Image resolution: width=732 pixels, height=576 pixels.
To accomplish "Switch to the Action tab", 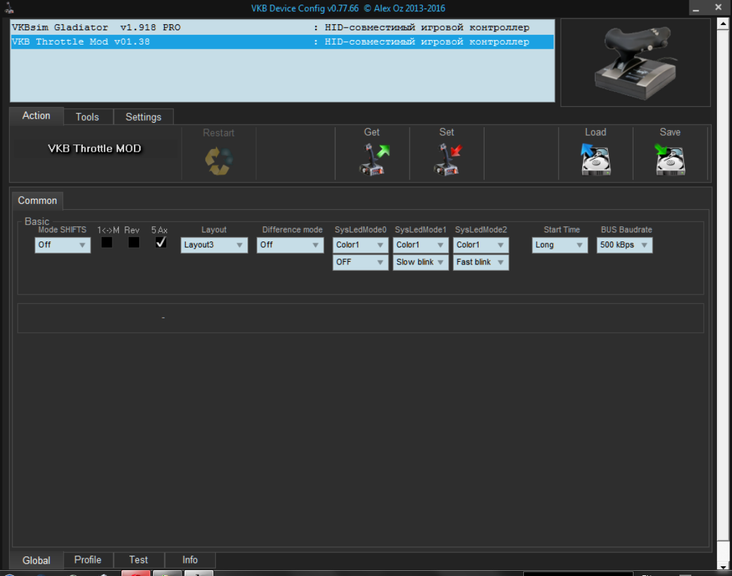I will point(36,115).
